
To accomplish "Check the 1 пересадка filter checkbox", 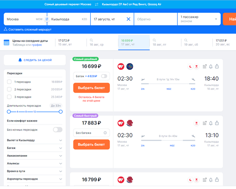I will pos(9,82).
